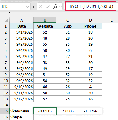Select skewness result -1.8266
This screenshot has width=118, height=120.
90,111
